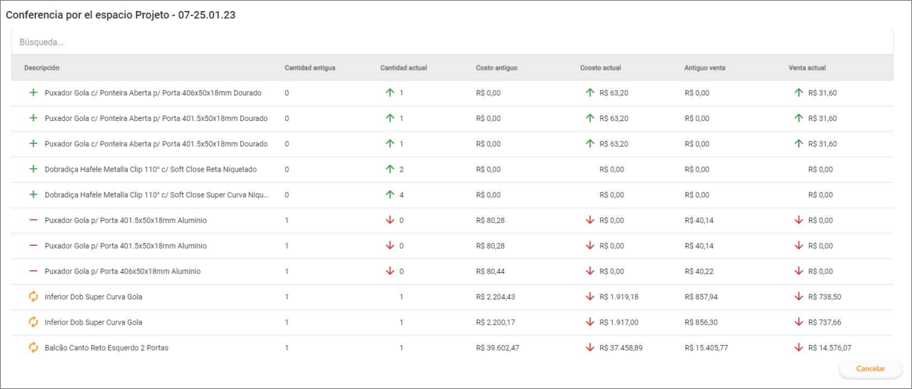
Task: Click the Costo antiguo column header
Action: [x=497, y=68]
